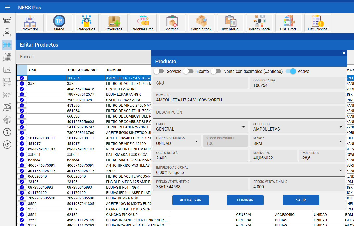The width and height of the screenshot is (354, 226).
Task: Select the barcode cell 7897707512577
Action: pyautogui.click(x=86, y=94)
